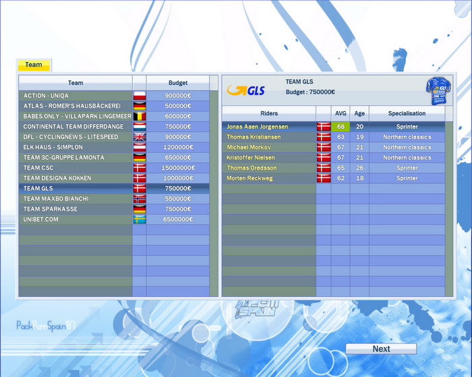Viewport: 472px width, 377px height.
Task: Sort riders by Specialisation column header
Action: pyautogui.click(x=407, y=113)
